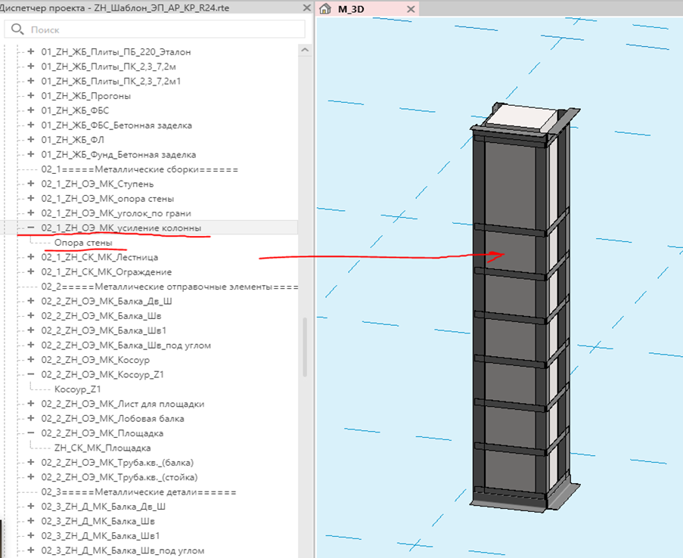683x558 pixels.
Task: Select the ZH_СК_МК_Площадка type item
Action: click(x=102, y=448)
